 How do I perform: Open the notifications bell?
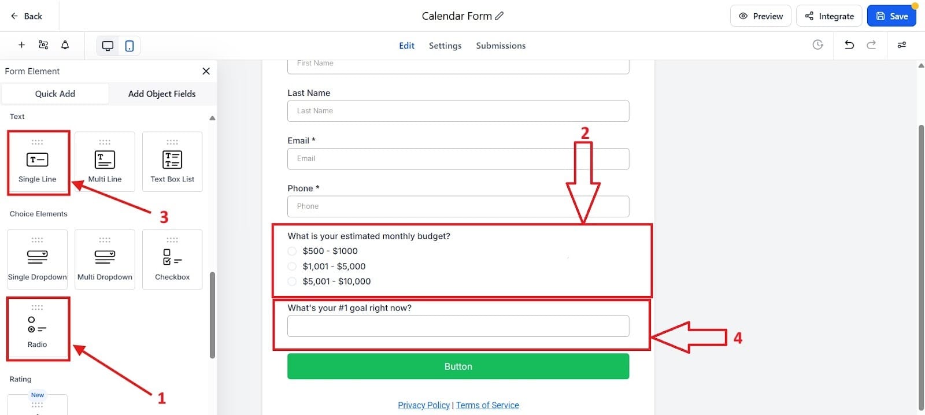coord(65,45)
